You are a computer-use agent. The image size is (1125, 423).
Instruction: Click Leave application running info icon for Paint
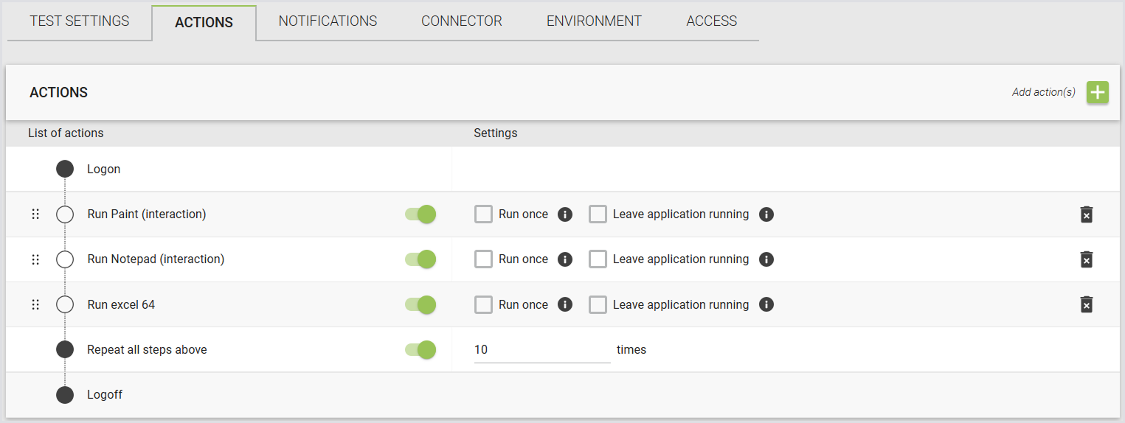click(x=766, y=214)
